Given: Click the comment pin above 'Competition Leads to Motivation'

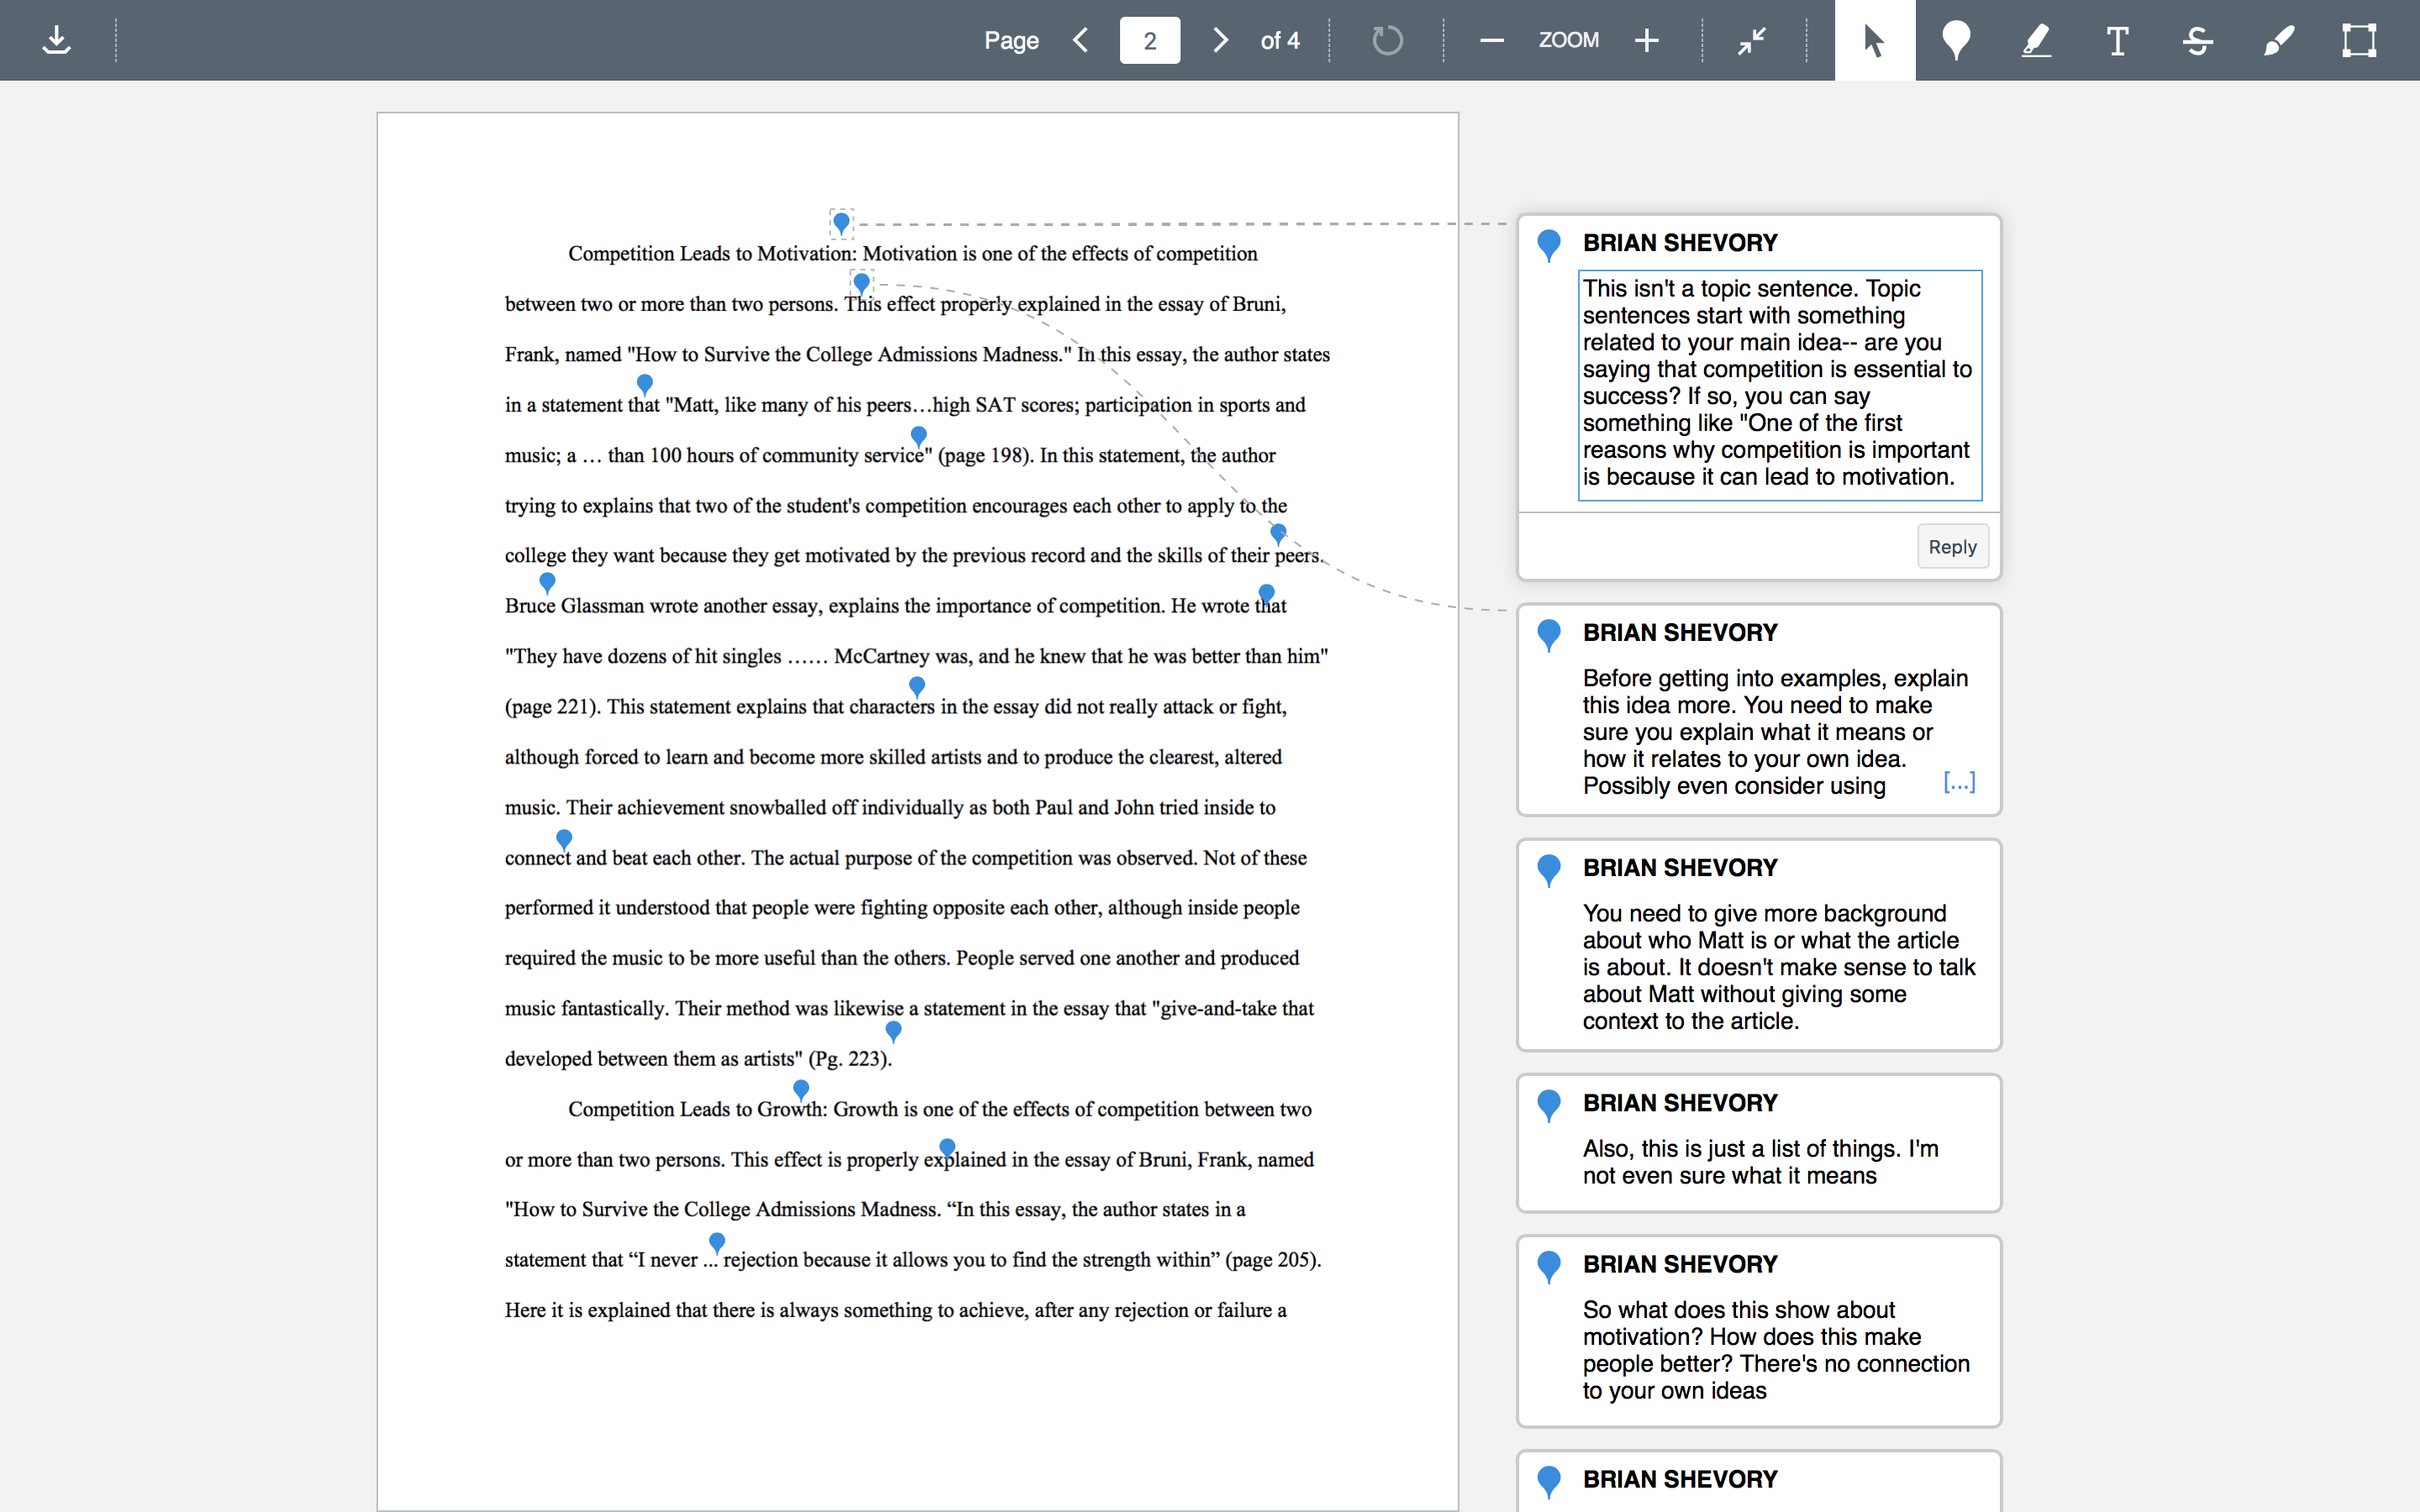Looking at the screenshot, I should click(x=841, y=222).
